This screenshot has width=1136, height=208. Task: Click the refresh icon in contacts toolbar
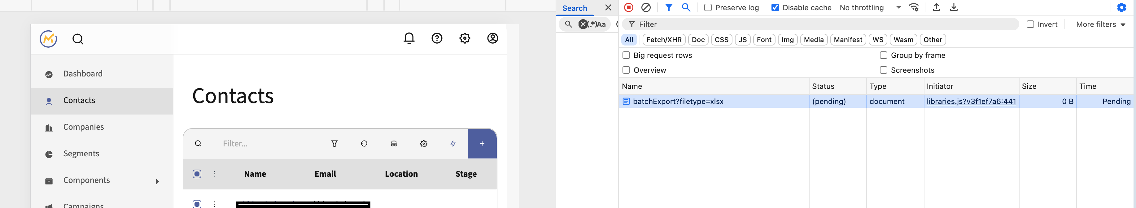(x=364, y=144)
